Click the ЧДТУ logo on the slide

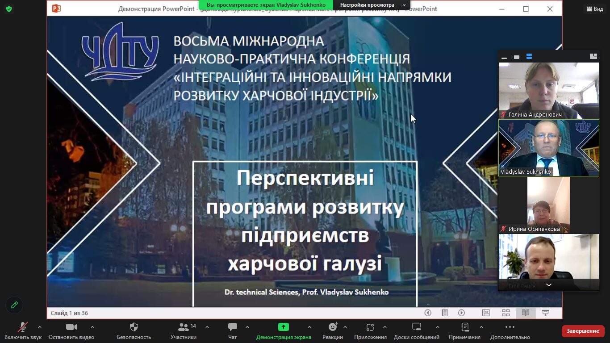(120, 51)
